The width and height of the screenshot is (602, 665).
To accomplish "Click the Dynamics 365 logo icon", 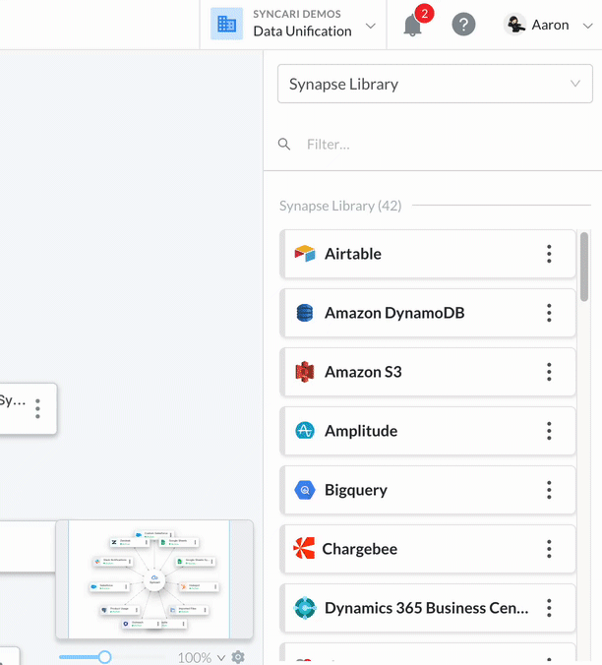I will (305, 608).
